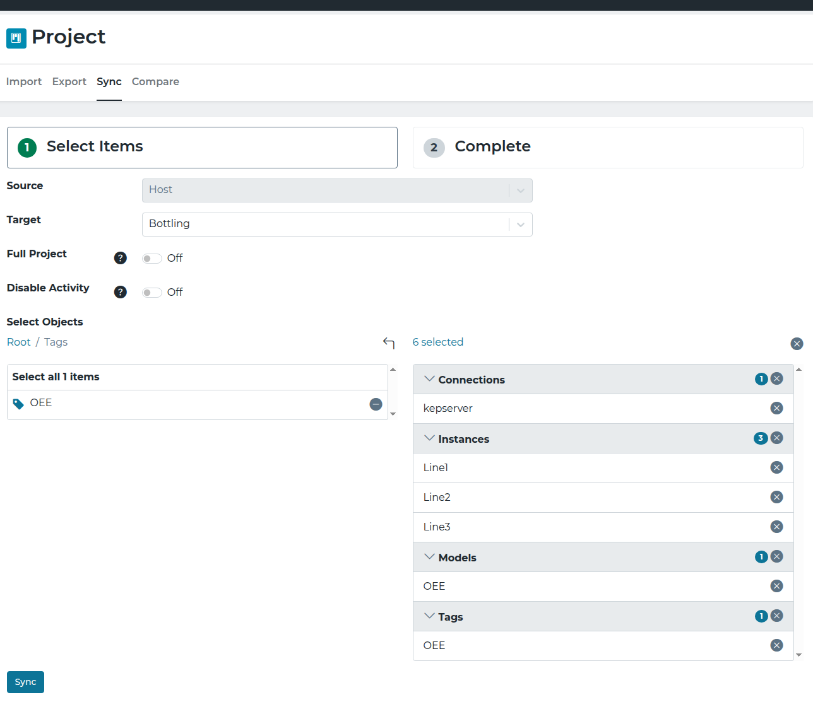Navigate to Root via the breadcrumb link
Screen dimensions: 813x702
18,341
